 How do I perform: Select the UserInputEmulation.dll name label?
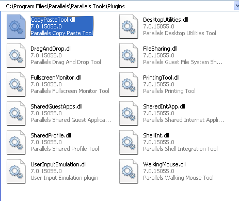58,164
